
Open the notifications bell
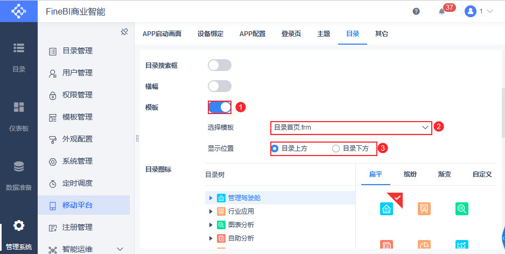click(x=442, y=11)
